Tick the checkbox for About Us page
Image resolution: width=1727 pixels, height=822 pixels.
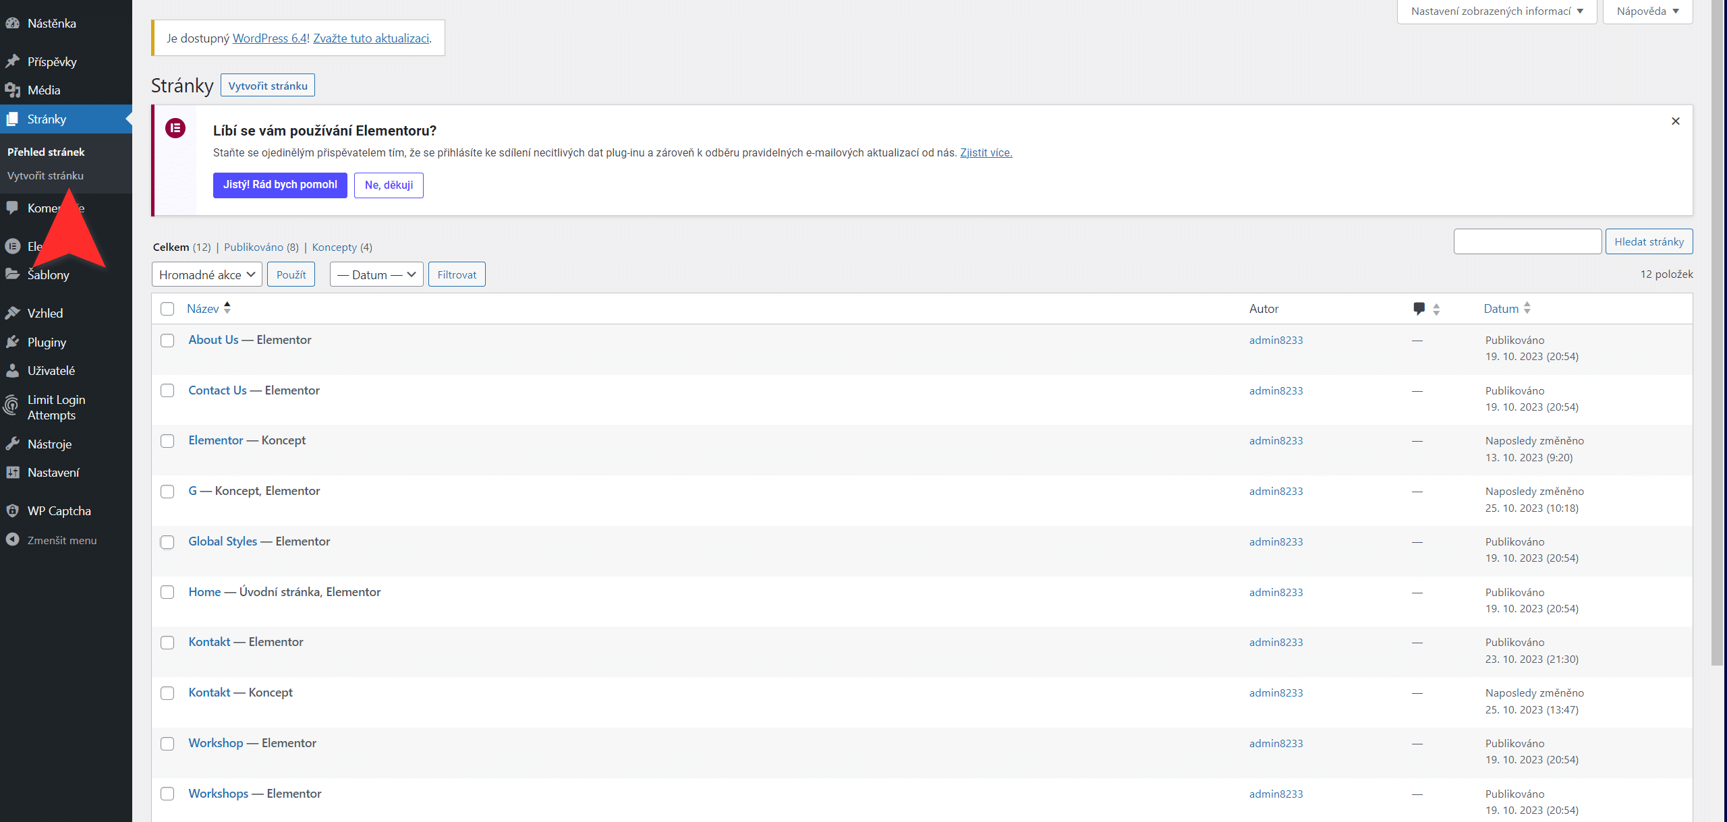(167, 341)
